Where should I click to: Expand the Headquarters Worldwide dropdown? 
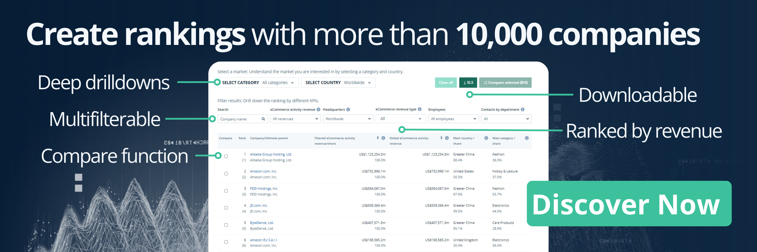pyautogui.click(x=348, y=119)
